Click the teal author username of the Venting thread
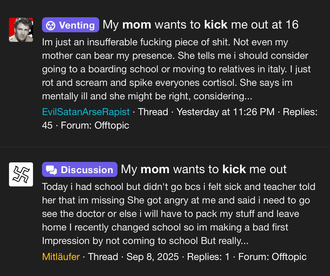 click(86, 112)
